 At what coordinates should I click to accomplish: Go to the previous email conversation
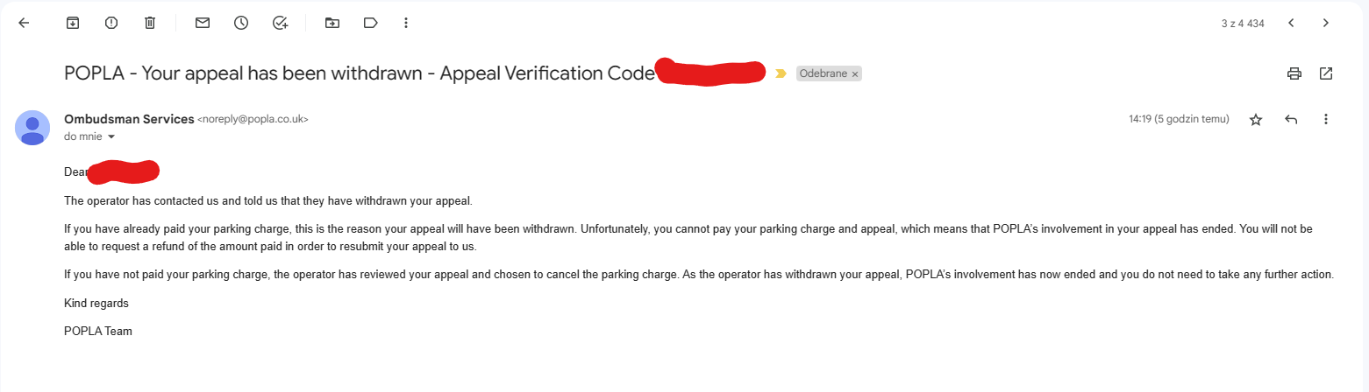point(1291,24)
